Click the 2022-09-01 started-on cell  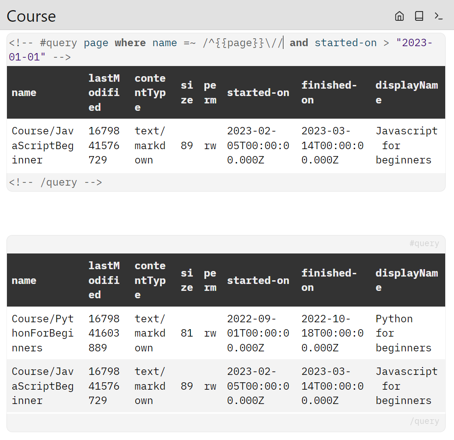(258, 333)
